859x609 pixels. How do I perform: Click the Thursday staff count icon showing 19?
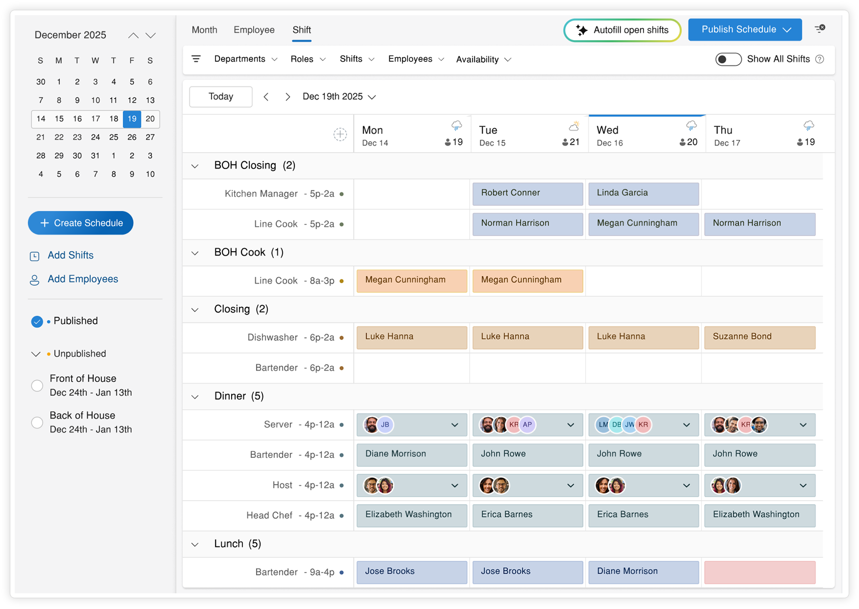(x=800, y=142)
